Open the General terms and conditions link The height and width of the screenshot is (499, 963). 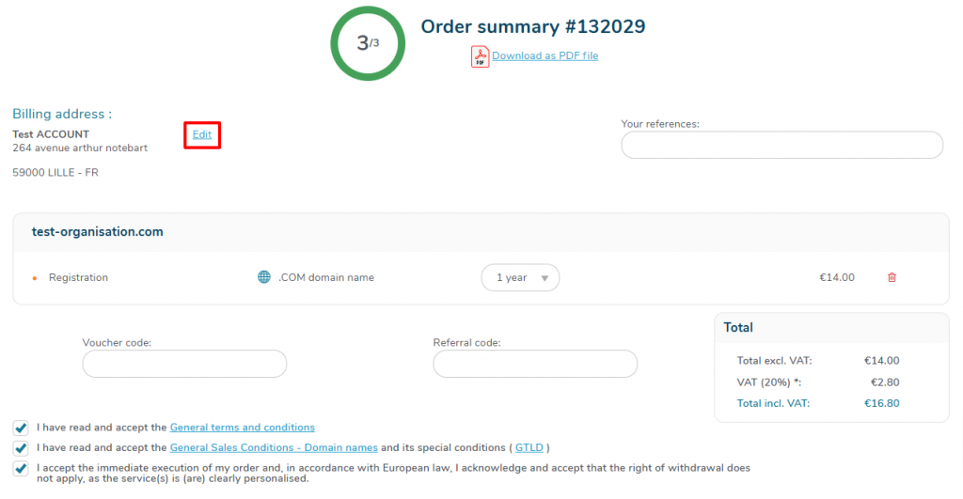(242, 428)
